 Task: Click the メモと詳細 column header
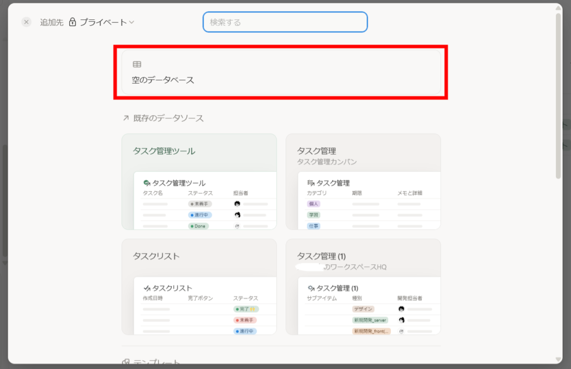410,193
